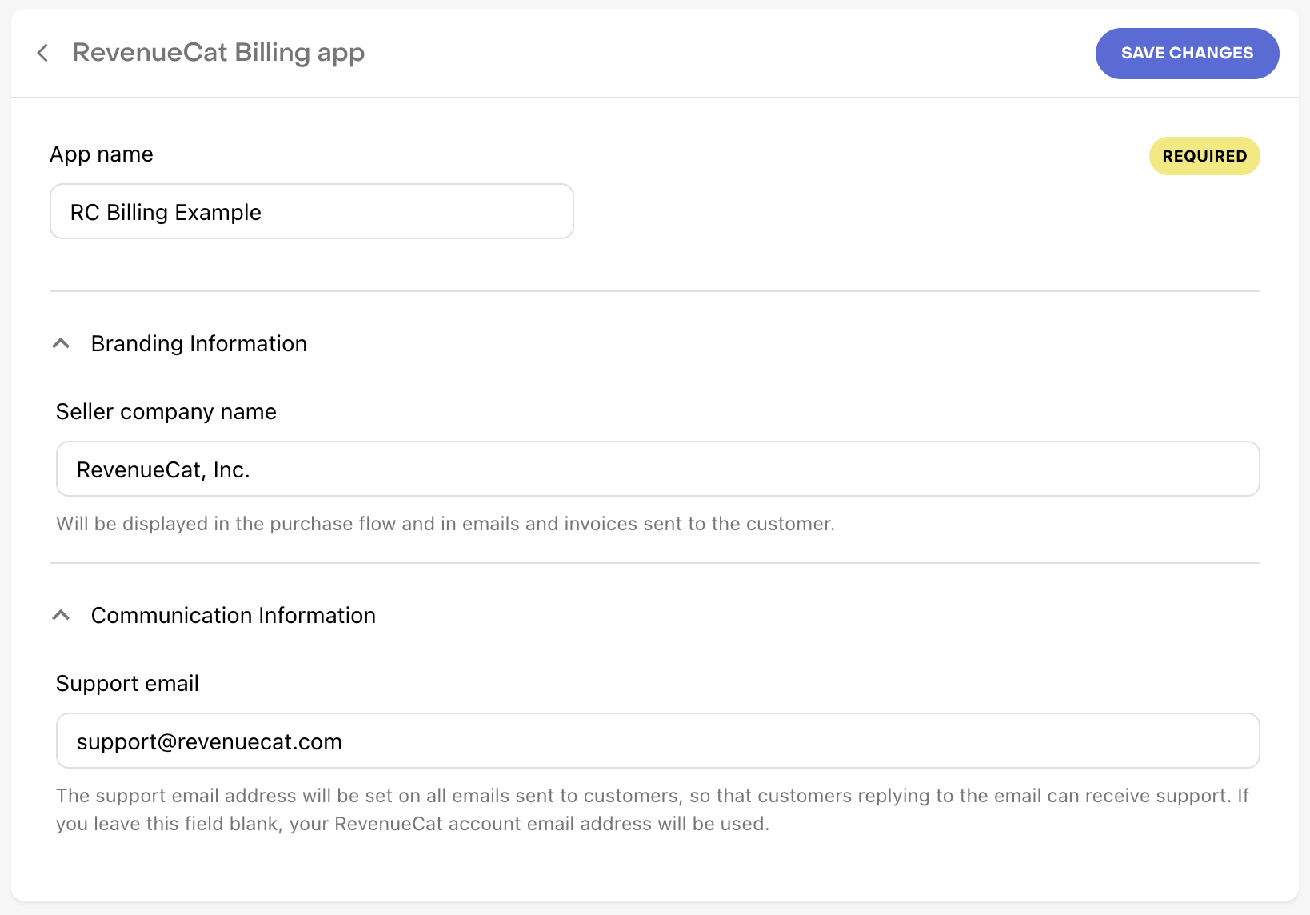Select the Communication Information heading text

coord(234,615)
